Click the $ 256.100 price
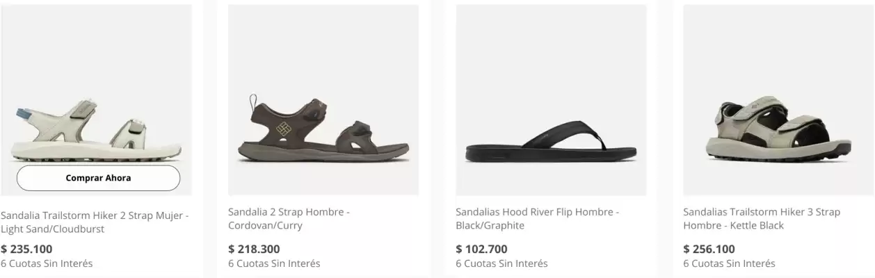Image resolution: width=875 pixels, height=278 pixels. 709,249
